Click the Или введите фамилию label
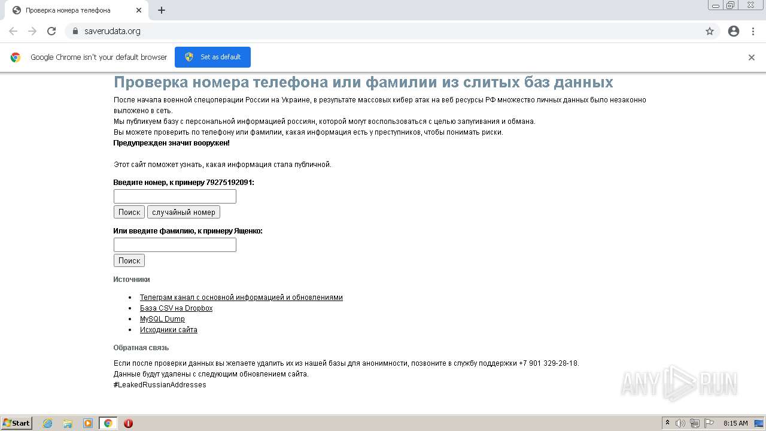766x431 pixels. click(188, 231)
